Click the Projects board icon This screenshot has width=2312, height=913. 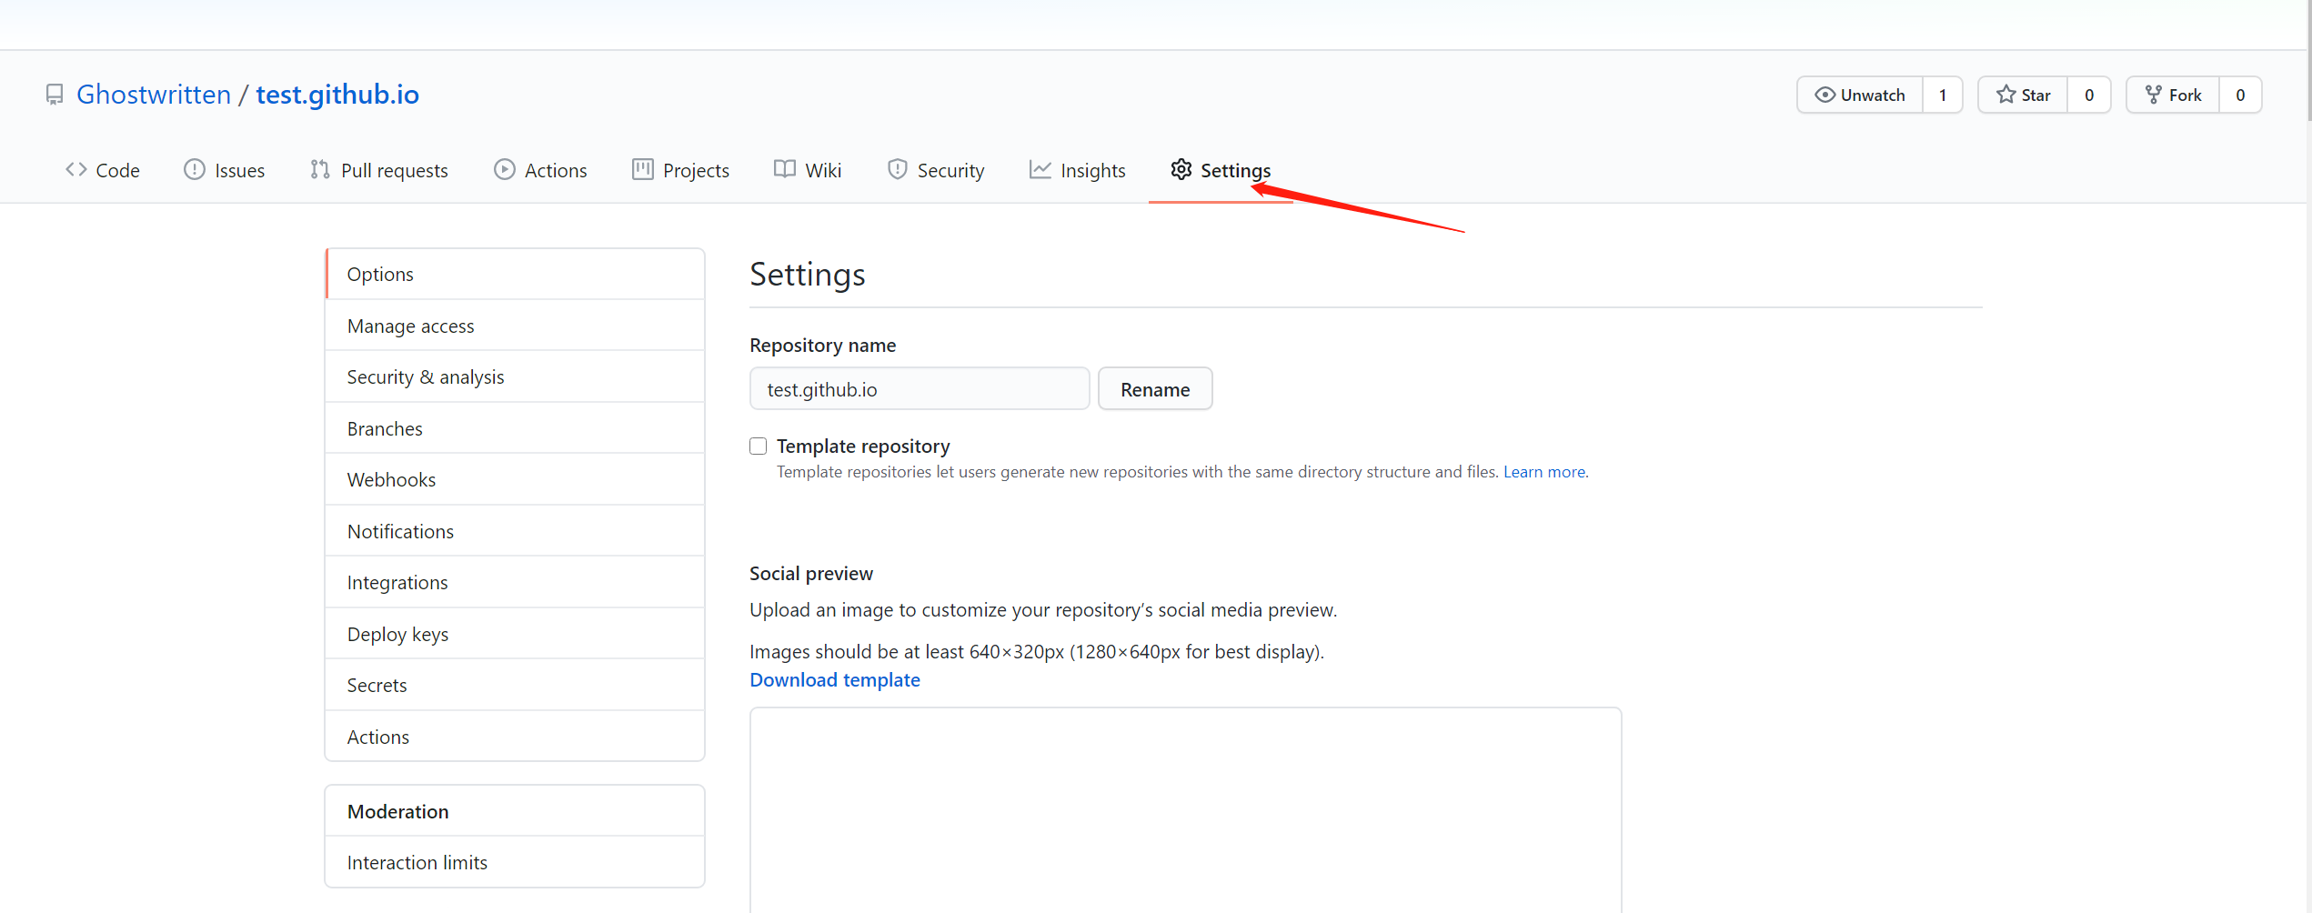pyautogui.click(x=643, y=170)
